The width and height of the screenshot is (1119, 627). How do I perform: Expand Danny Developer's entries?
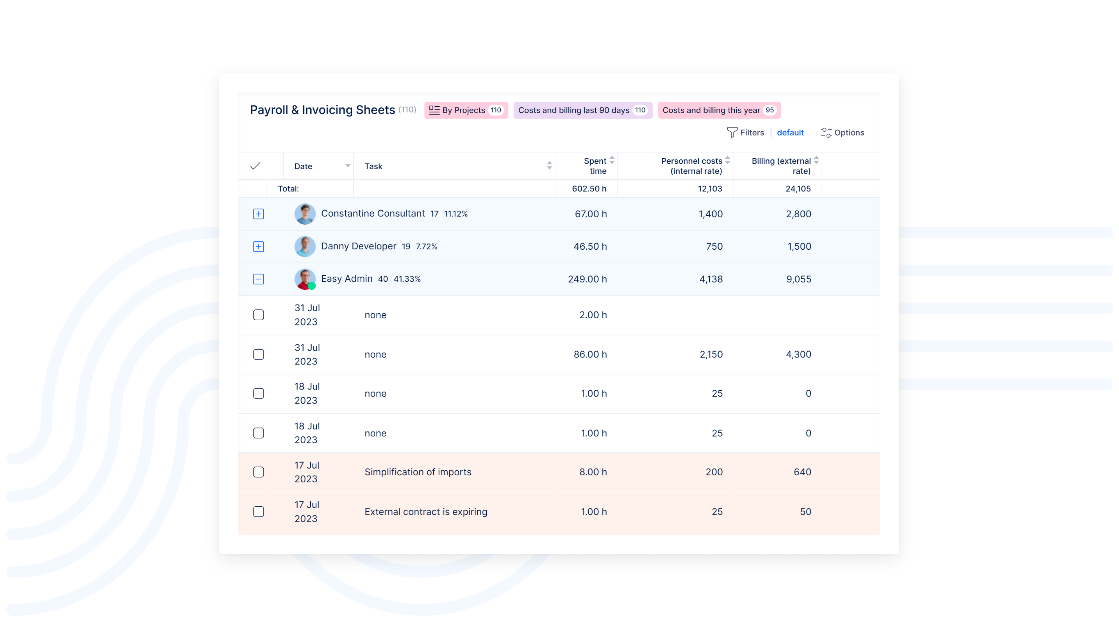(x=258, y=246)
